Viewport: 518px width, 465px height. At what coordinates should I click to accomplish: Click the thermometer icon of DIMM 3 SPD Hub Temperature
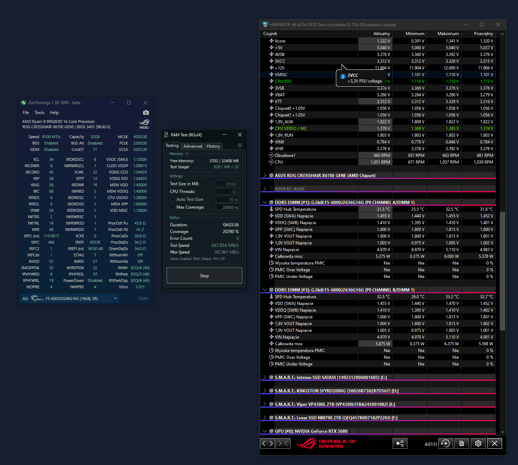pyautogui.click(x=271, y=297)
